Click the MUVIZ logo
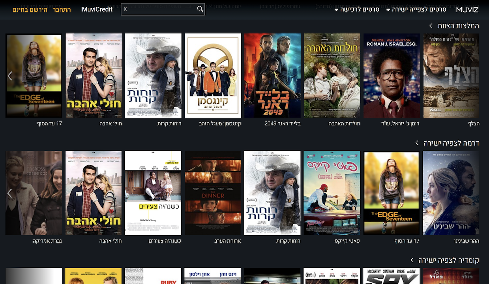489x284 pixels. (467, 9)
